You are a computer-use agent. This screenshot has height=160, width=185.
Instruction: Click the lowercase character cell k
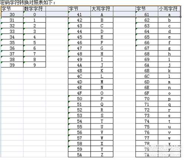(x=169, y=70)
